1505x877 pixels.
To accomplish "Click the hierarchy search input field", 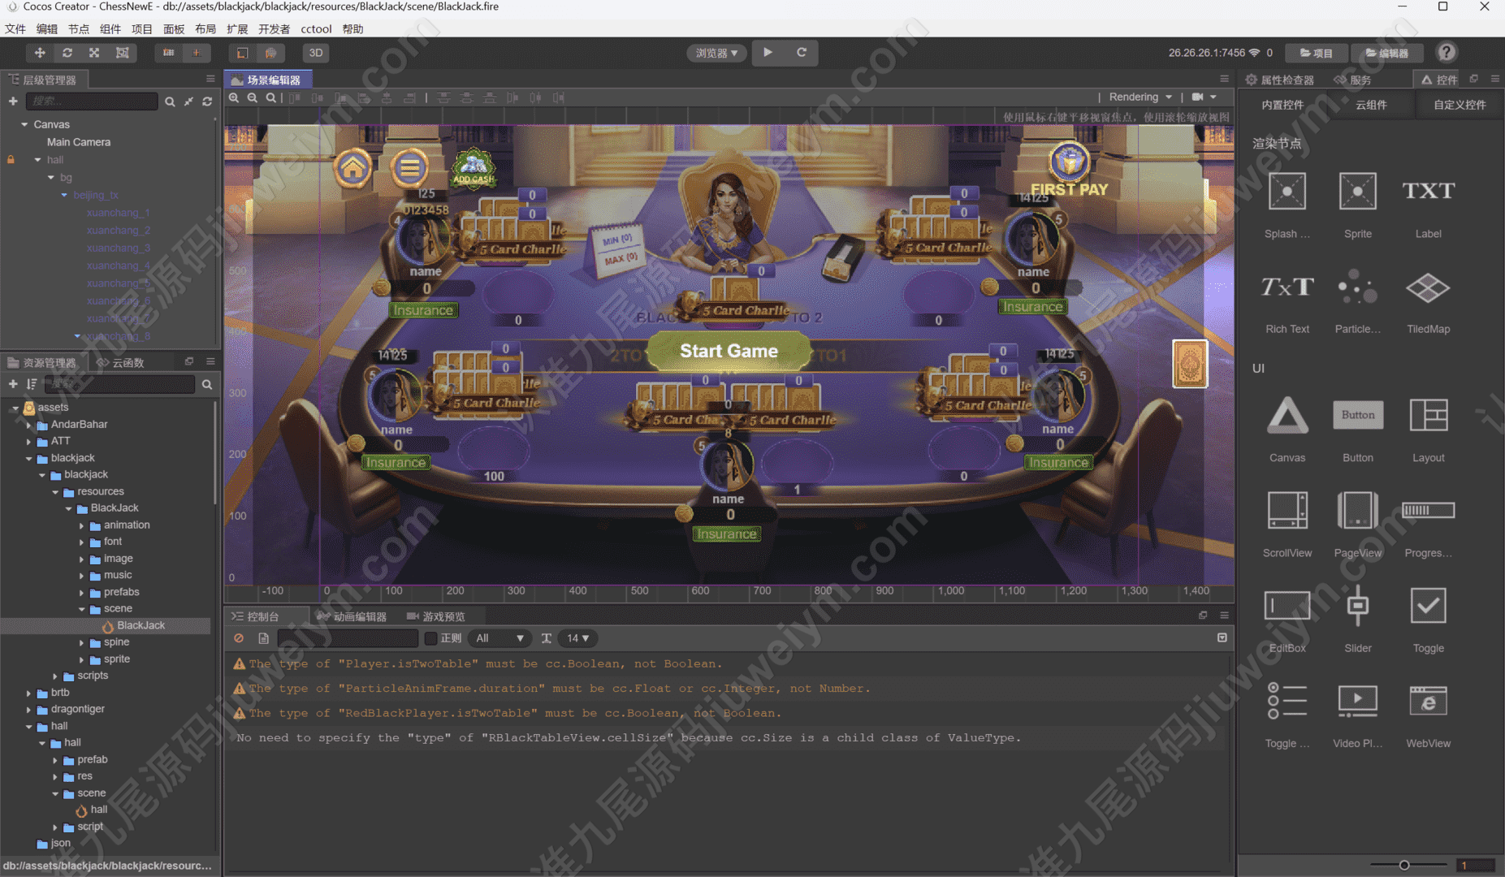I will (x=92, y=101).
